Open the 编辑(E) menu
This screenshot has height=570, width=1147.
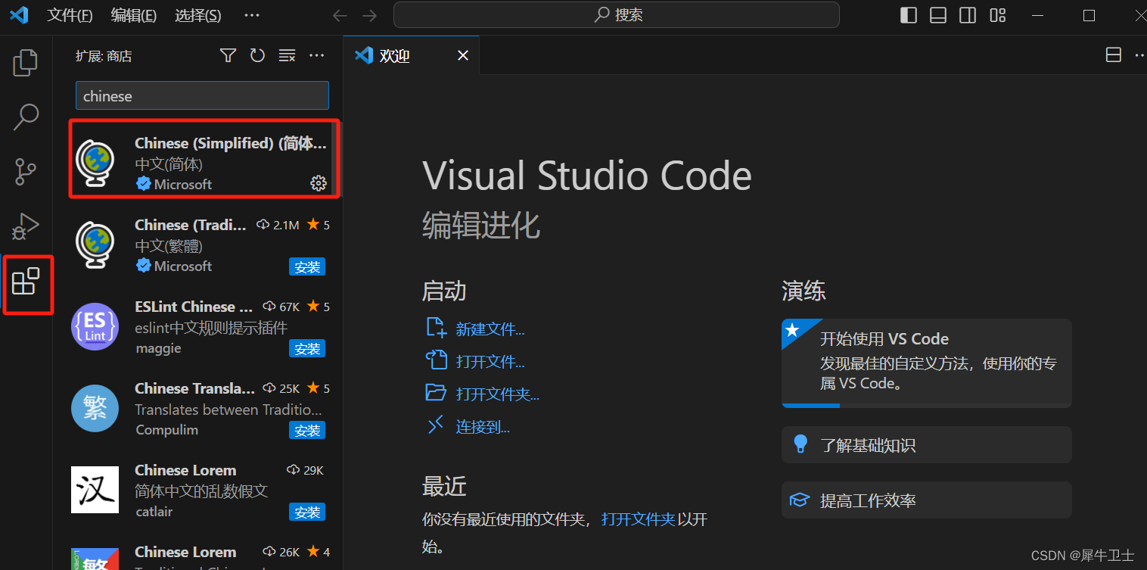133,15
